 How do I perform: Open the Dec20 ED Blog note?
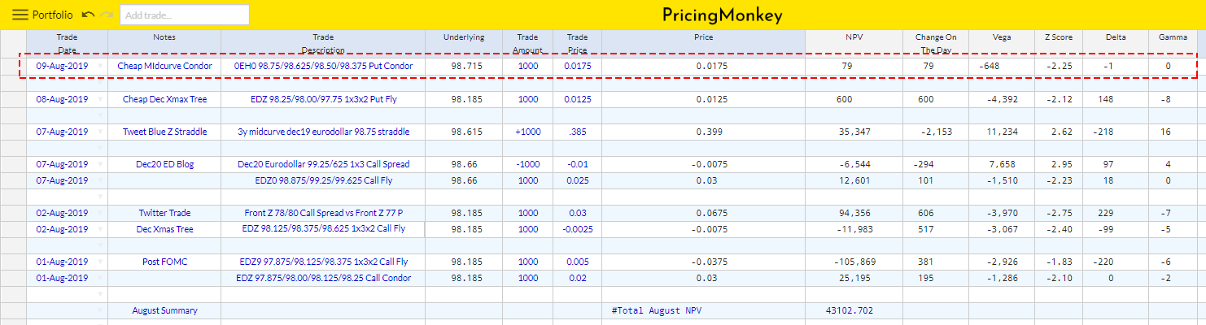coord(164,164)
